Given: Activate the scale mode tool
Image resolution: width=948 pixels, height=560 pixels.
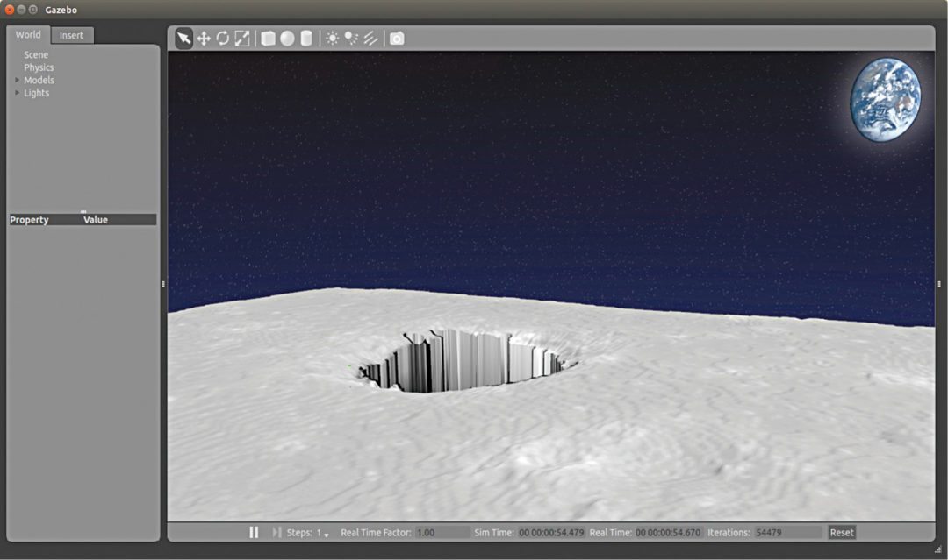Looking at the screenshot, I should [241, 39].
